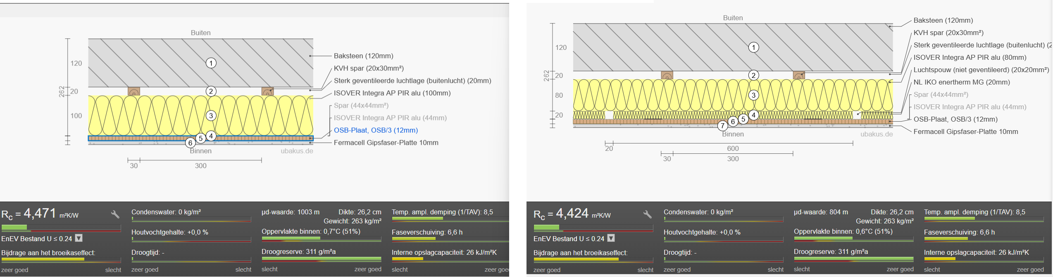Click layer circle 3 in left diagram

pyautogui.click(x=211, y=116)
